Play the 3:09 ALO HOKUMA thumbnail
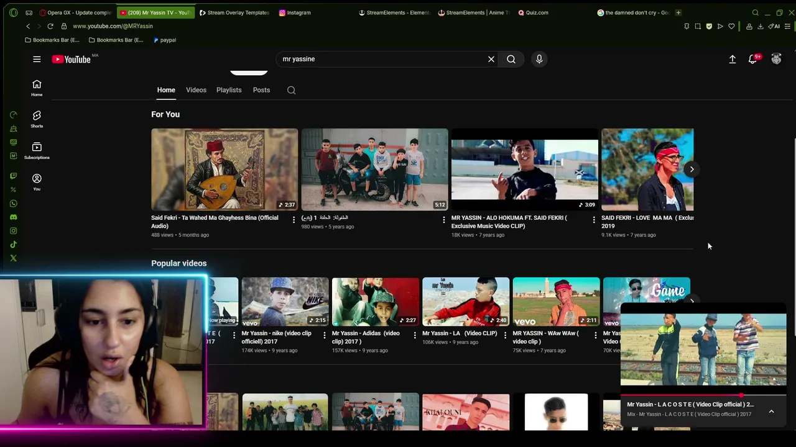796x447 pixels. [525, 169]
